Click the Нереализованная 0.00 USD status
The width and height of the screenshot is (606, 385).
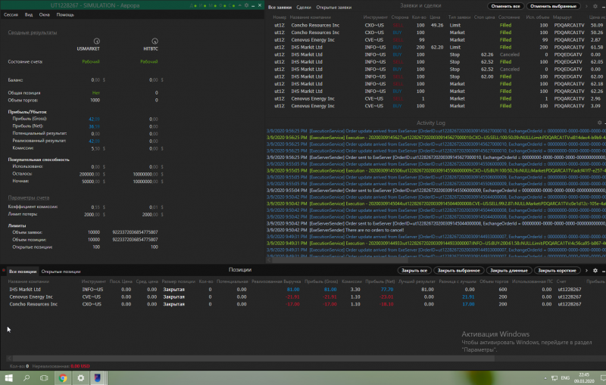click(x=61, y=366)
